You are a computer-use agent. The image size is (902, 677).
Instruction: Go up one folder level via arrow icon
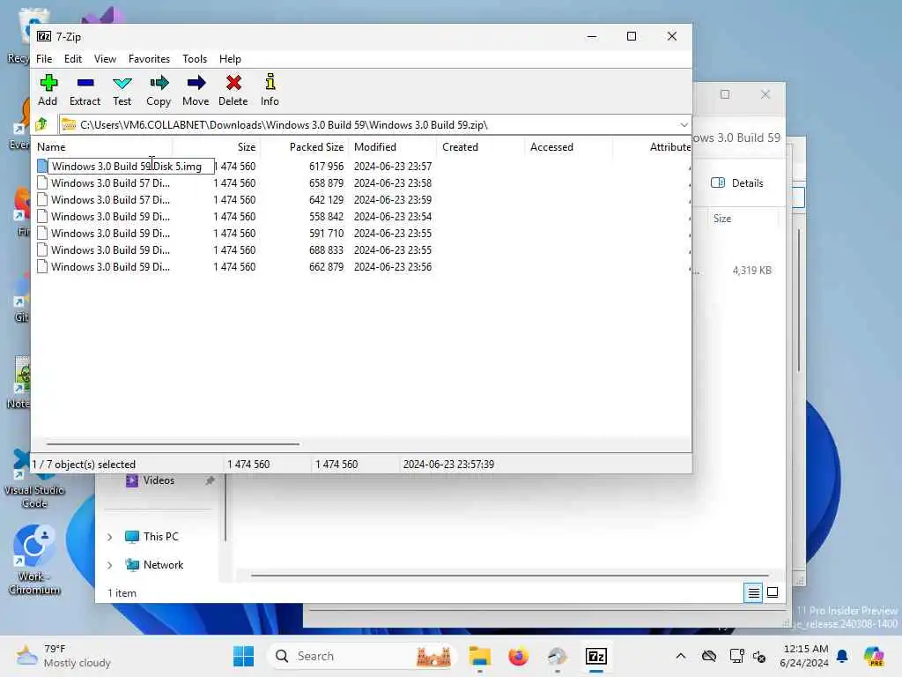click(42, 124)
